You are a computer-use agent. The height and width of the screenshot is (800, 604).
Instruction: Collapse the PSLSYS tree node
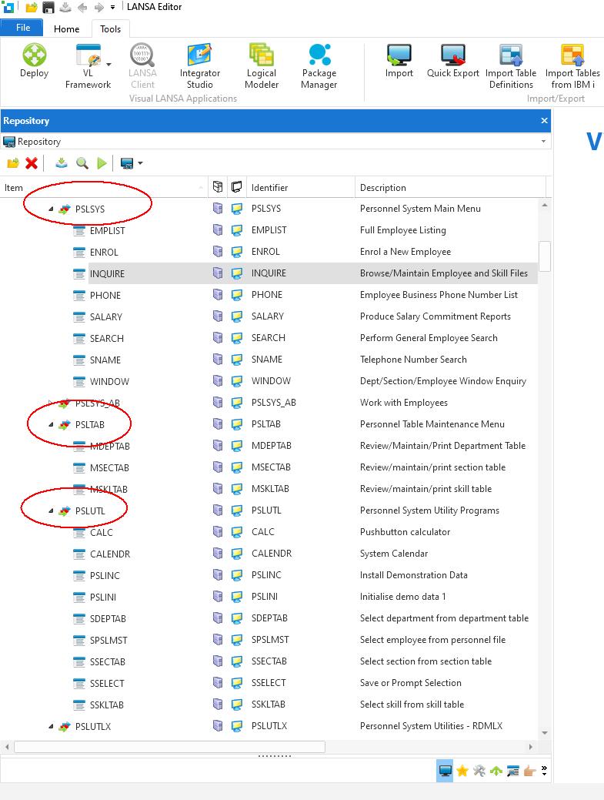click(x=52, y=209)
